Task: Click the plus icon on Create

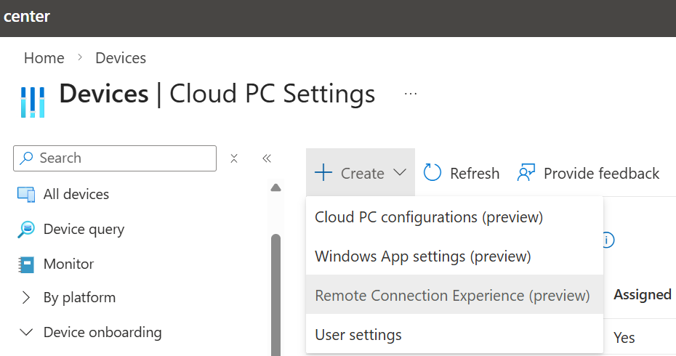Action: pyautogui.click(x=323, y=173)
